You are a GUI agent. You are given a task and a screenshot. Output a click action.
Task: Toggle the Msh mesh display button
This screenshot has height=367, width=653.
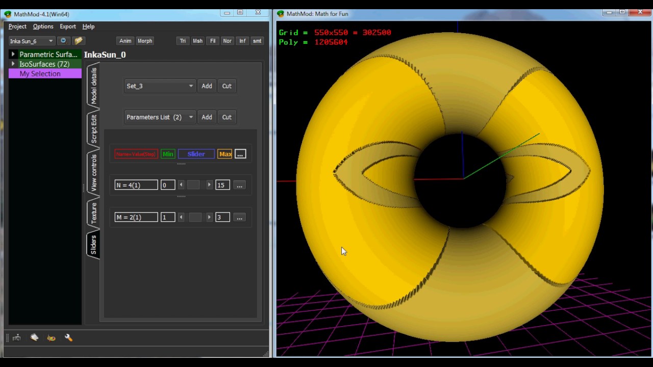coord(197,41)
